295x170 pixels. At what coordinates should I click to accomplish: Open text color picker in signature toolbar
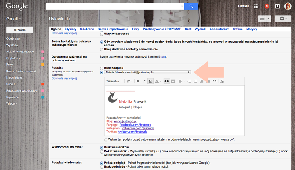coord(158,81)
